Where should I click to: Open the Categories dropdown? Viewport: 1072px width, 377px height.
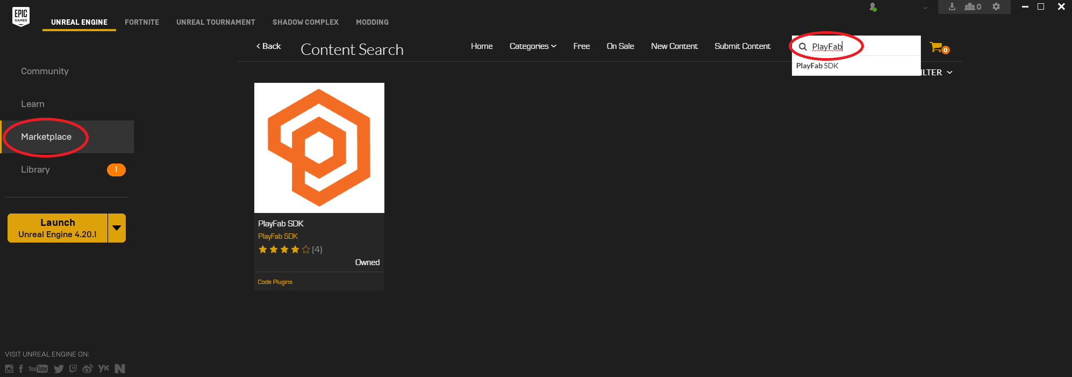533,46
